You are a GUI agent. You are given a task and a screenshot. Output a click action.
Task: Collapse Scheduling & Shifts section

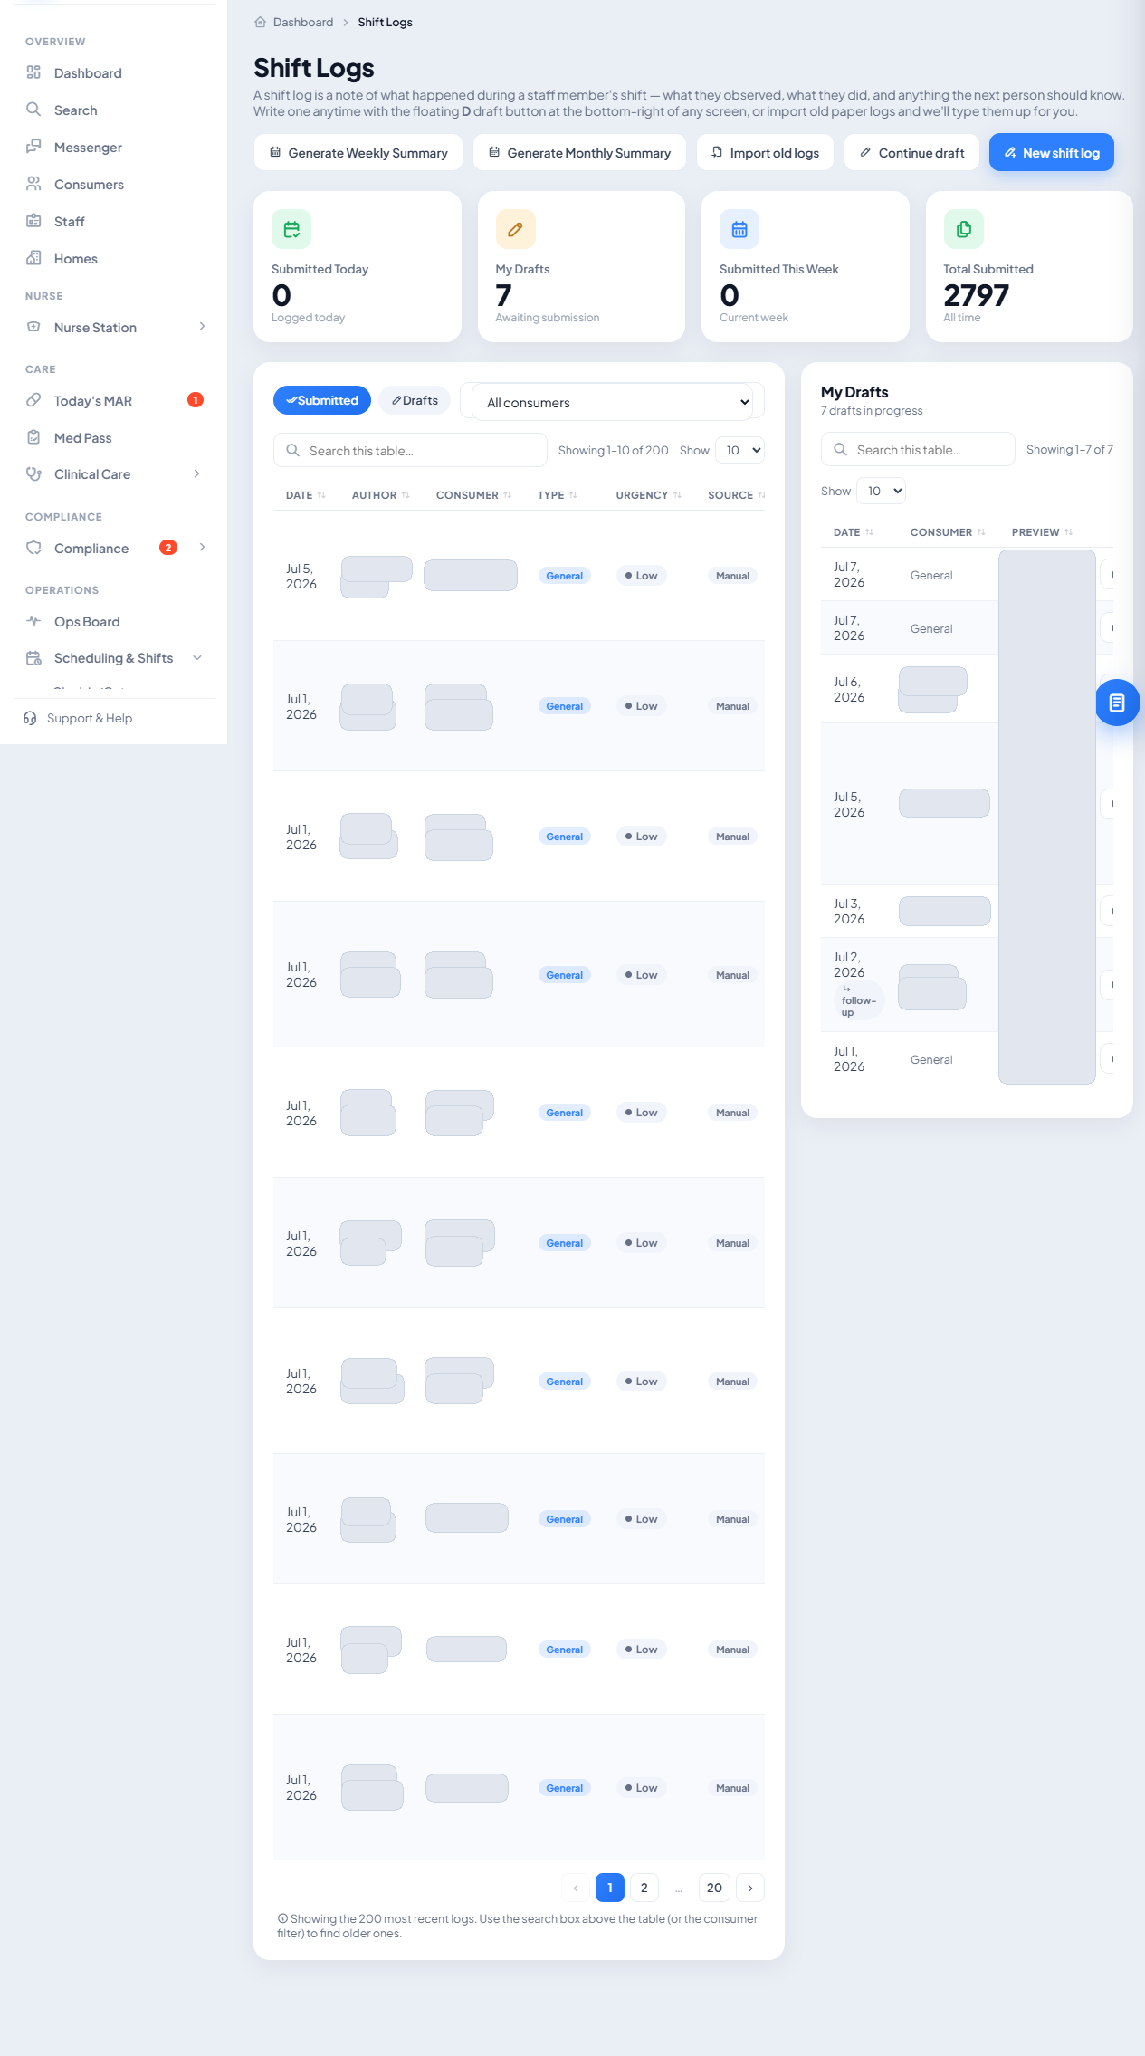tap(197, 658)
